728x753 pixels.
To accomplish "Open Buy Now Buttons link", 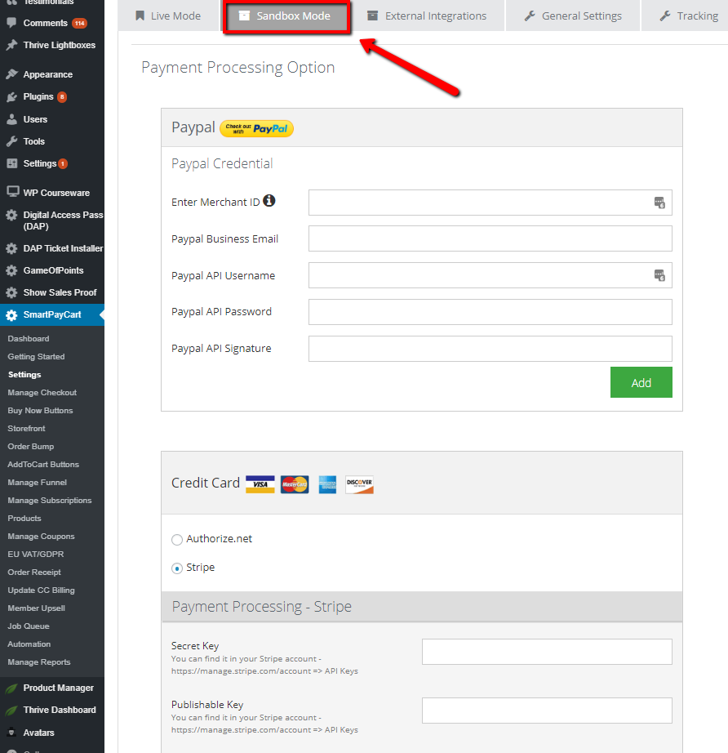I will [40, 411].
